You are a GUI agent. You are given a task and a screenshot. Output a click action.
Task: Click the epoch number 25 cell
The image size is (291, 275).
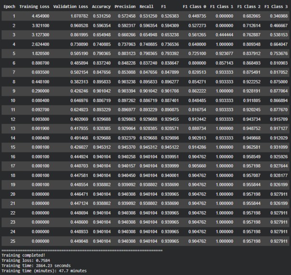[13, 241]
